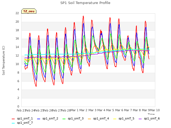Select the sp1_smT_6 legend entry
Image resolution: width=171 pixels, height=128 pixels.
pyautogui.click(x=149, y=118)
